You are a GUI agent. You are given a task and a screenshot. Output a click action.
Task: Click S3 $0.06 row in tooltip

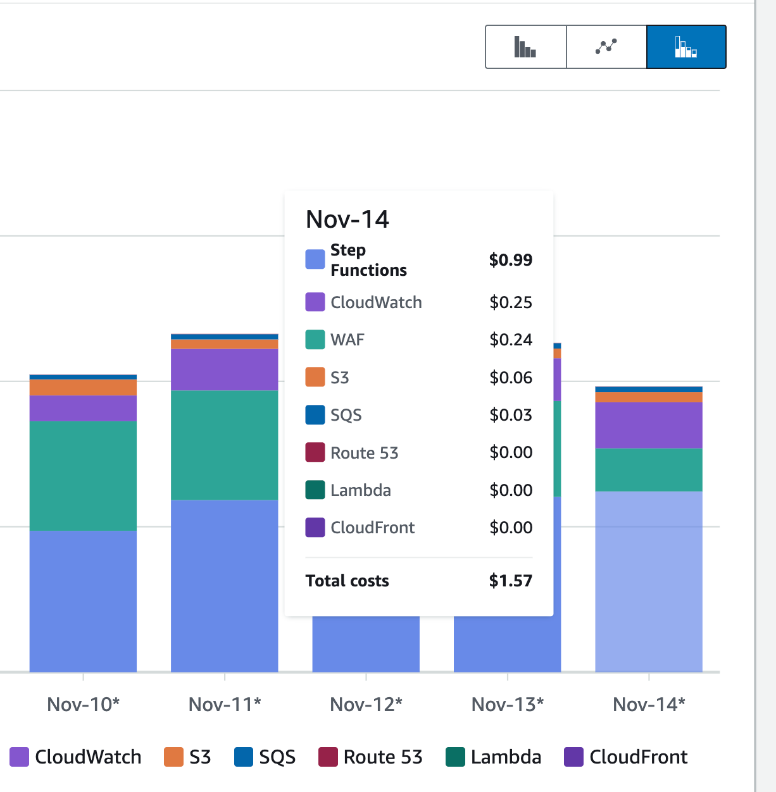point(419,378)
